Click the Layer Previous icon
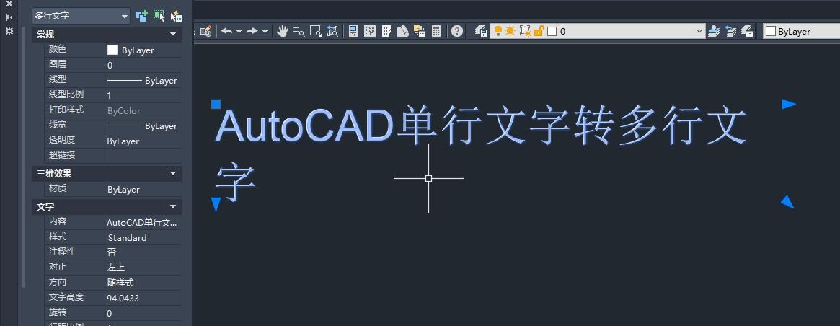The image size is (840, 326). (x=730, y=31)
